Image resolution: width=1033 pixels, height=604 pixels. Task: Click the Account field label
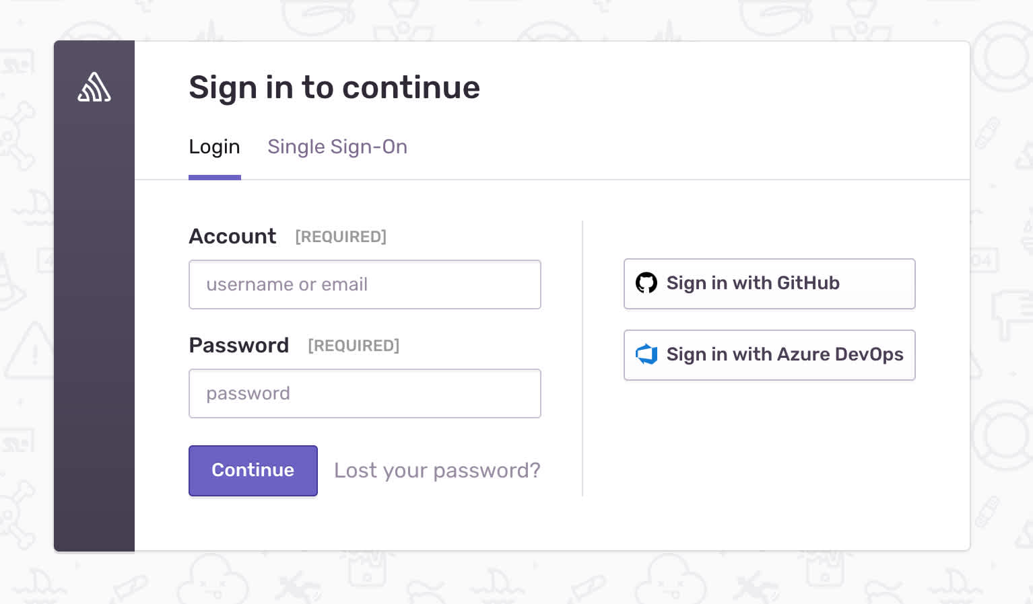coord(232,236)
